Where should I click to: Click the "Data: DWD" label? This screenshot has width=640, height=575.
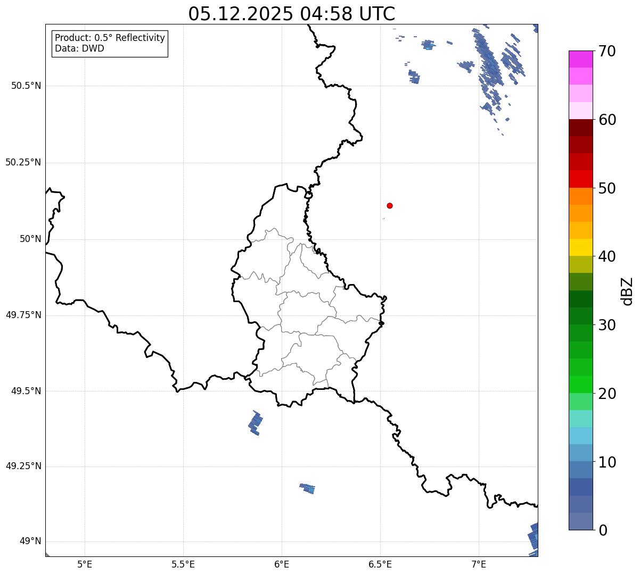click(x=79, y=48)
